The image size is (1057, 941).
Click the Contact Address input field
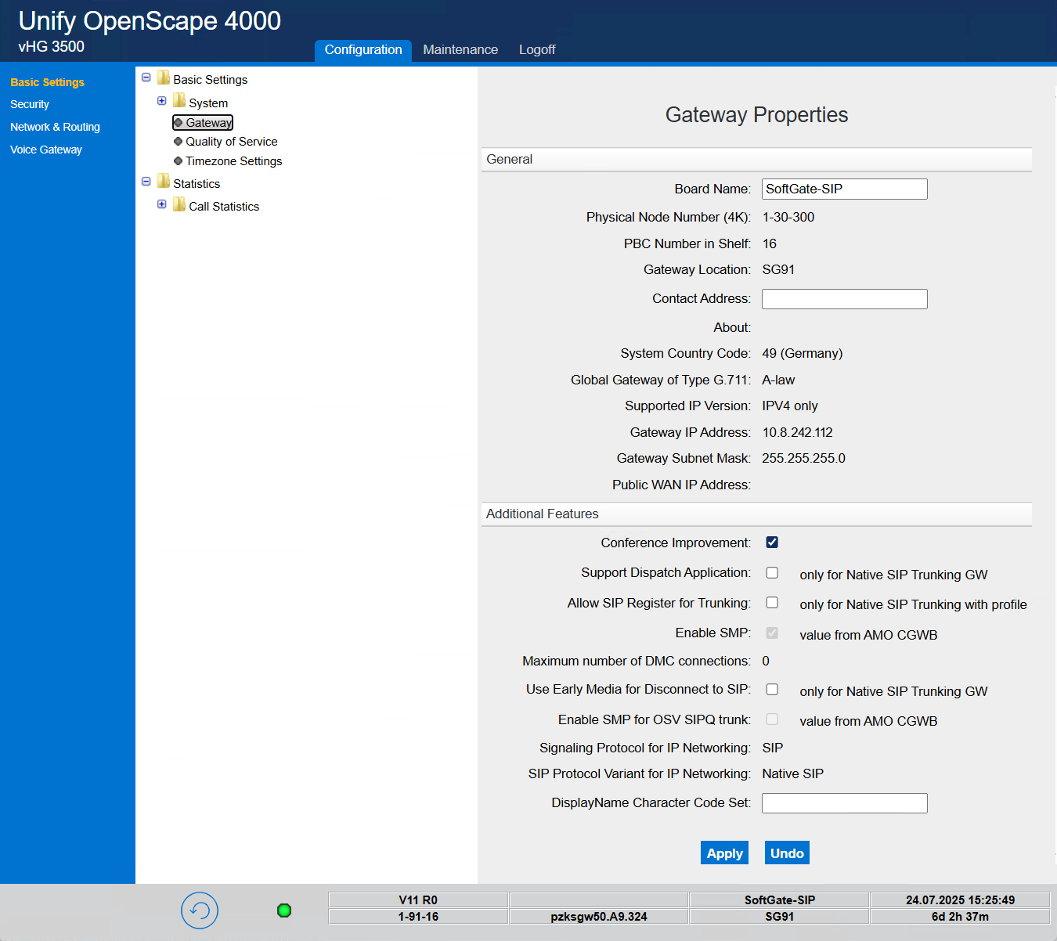click(x=844, y=298)
